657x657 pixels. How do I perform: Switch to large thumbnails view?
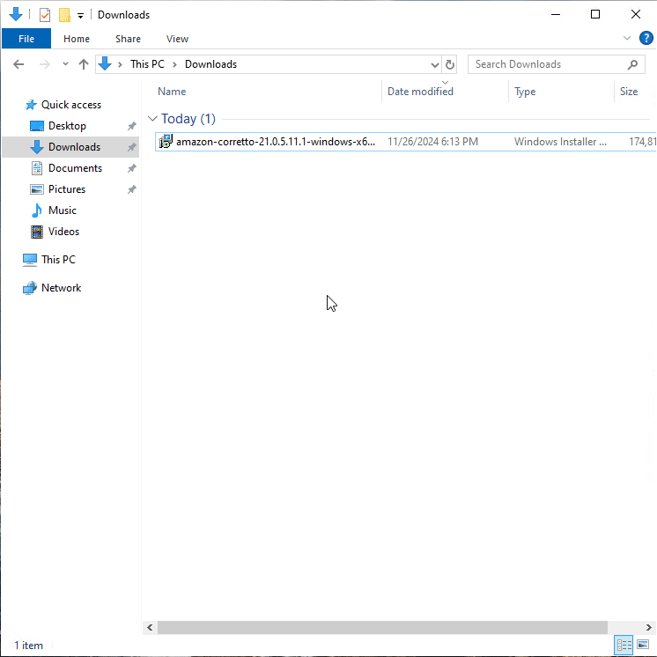pos(643,646)
